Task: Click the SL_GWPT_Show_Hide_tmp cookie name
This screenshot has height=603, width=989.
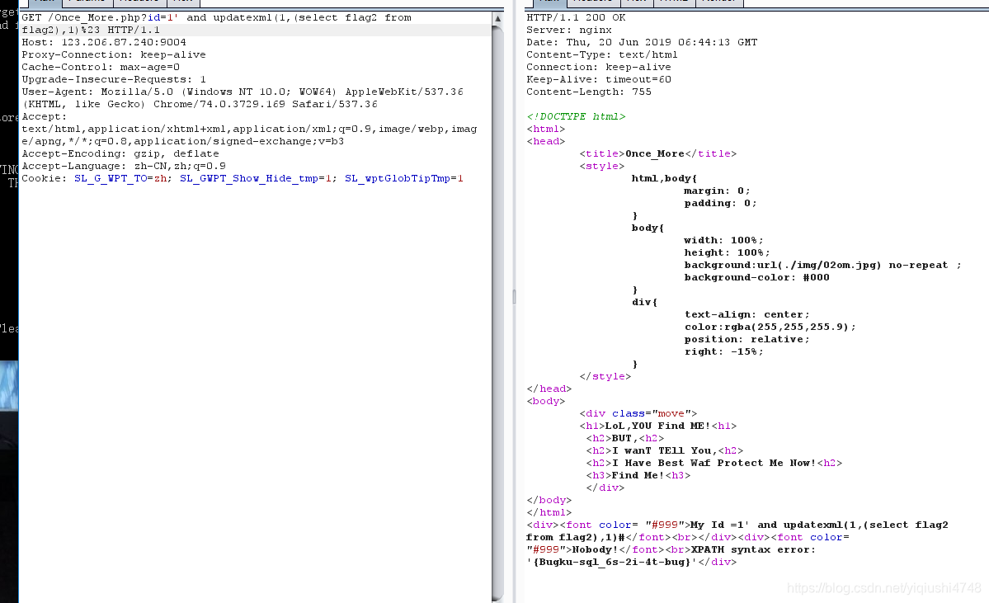Action: tap(249, 178)
